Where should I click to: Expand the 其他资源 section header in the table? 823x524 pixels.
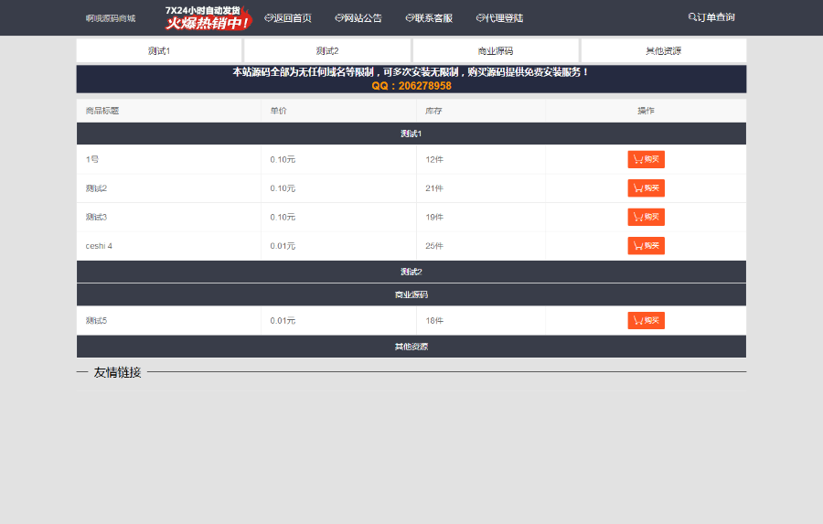point(411,347)
